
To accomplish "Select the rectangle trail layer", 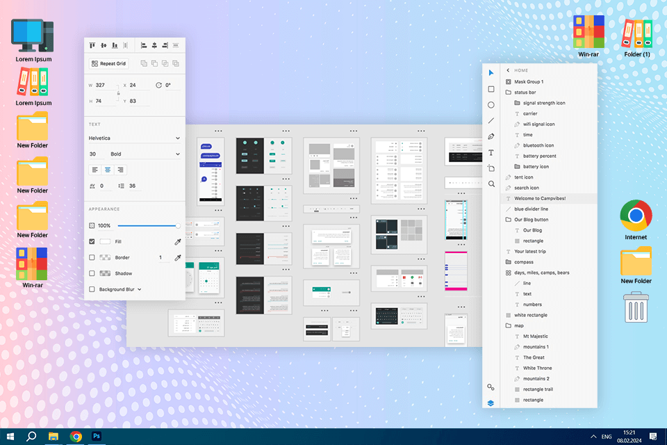I will click(x=549, y=389).
